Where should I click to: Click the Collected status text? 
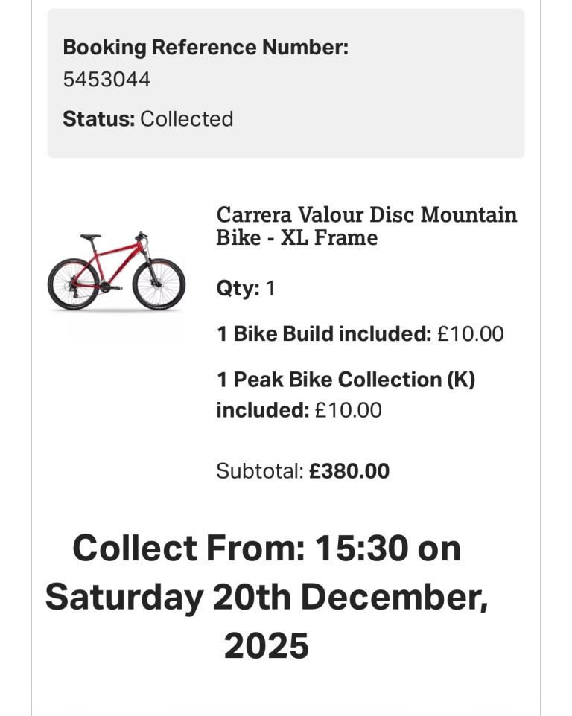pos(187,119)
